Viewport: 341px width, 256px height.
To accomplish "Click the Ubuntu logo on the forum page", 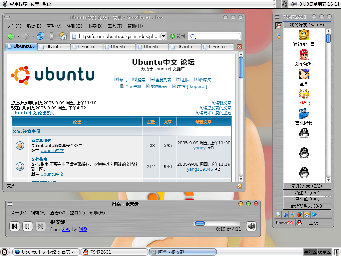I will pyautogui.click(x=53, y=75).
